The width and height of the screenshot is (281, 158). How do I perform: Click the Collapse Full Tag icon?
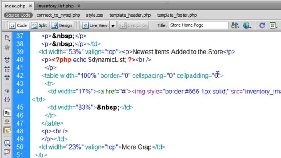[x=7, y=60]
